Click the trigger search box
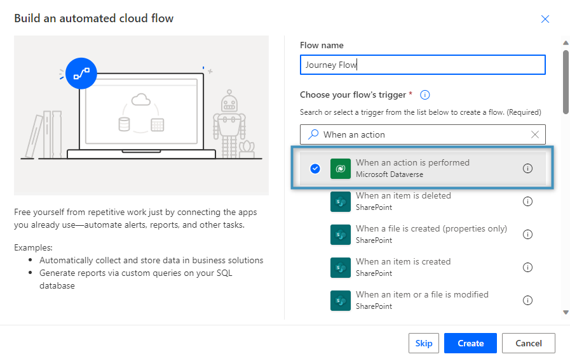This screenshot has height=359, width=570. 423,134
